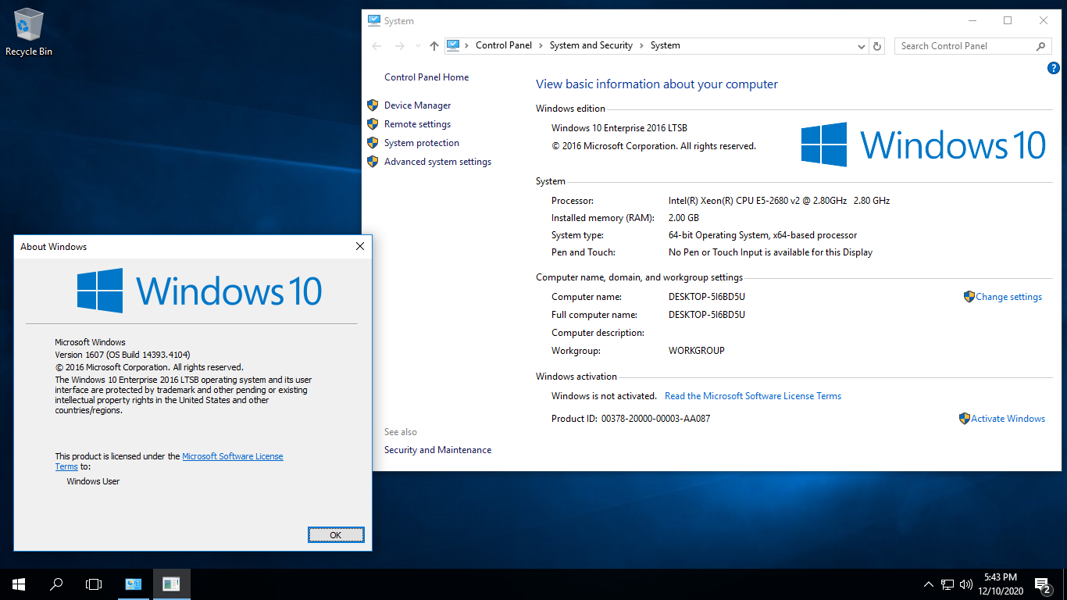The height and width of the screenshot is (600, 1067).
Task: Click the Product ID 00378-20000-00003-AA087 text
Action: coord(655,419)
